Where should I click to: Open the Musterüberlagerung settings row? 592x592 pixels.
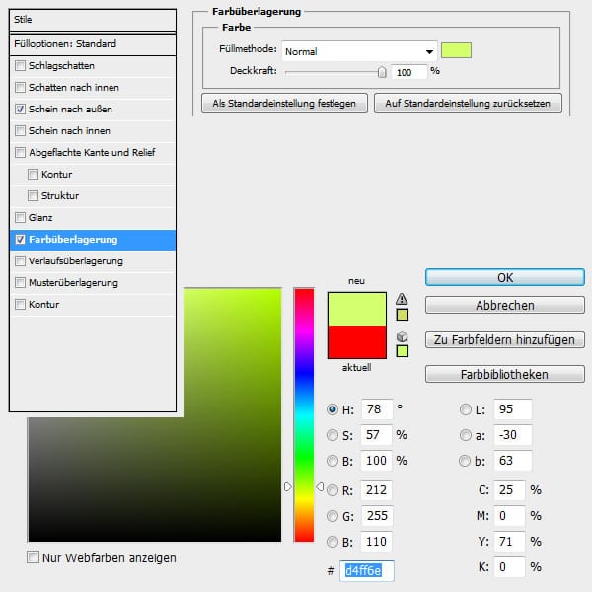pos(93,283)
